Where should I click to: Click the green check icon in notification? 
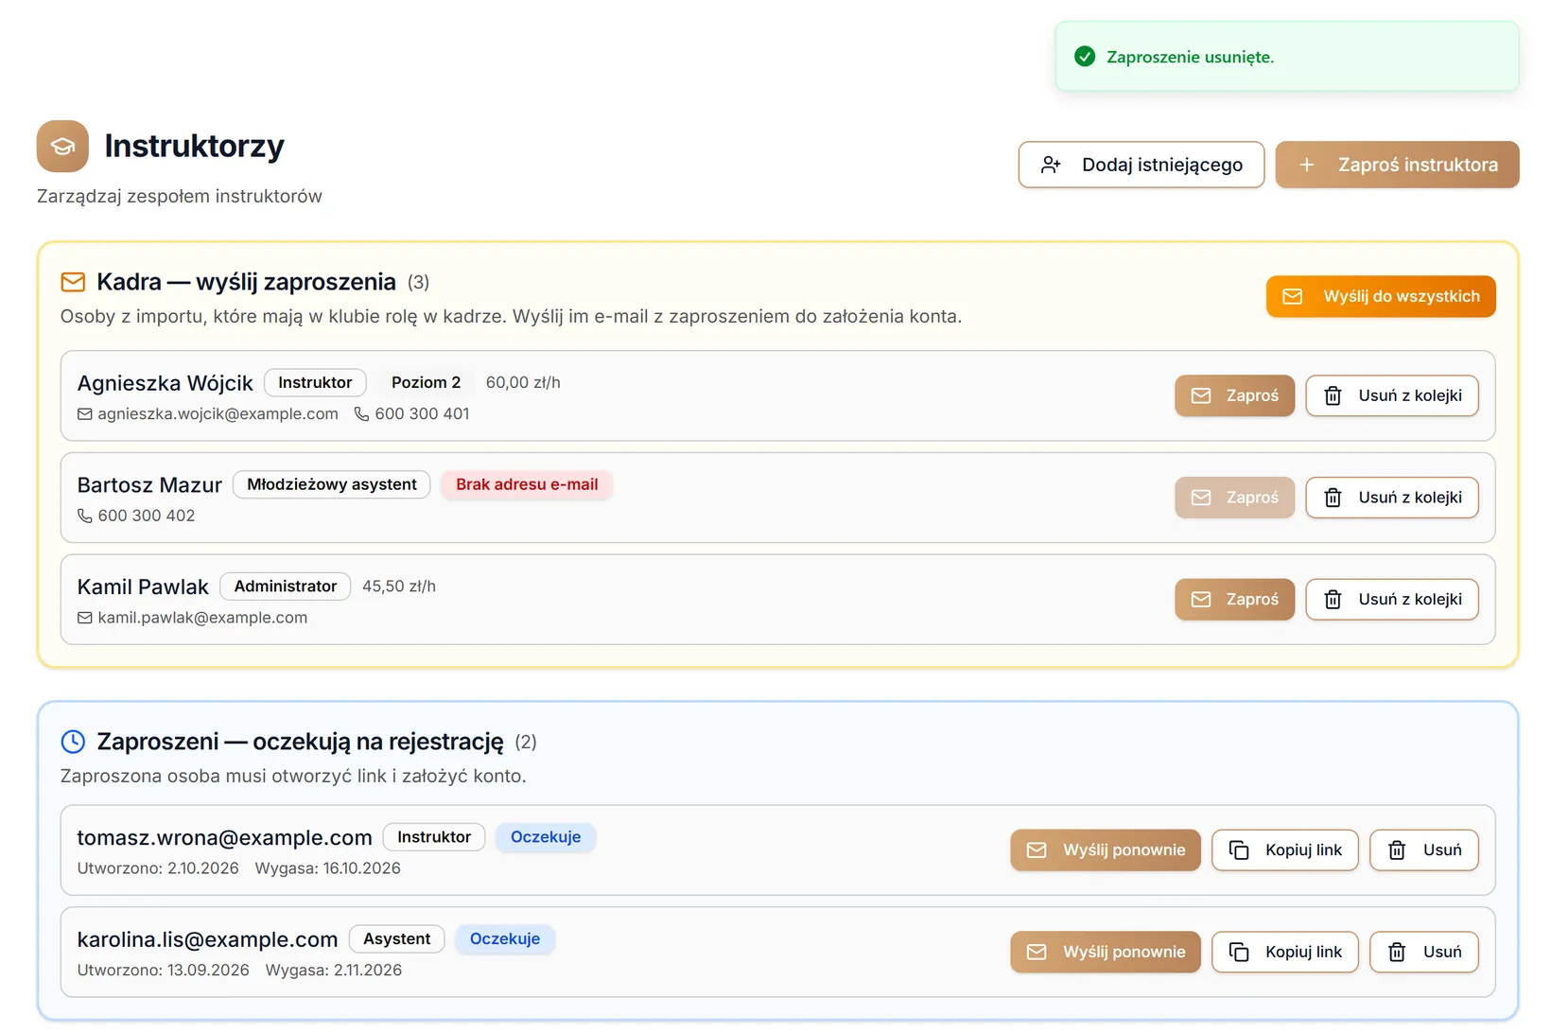coord(1085,57)
